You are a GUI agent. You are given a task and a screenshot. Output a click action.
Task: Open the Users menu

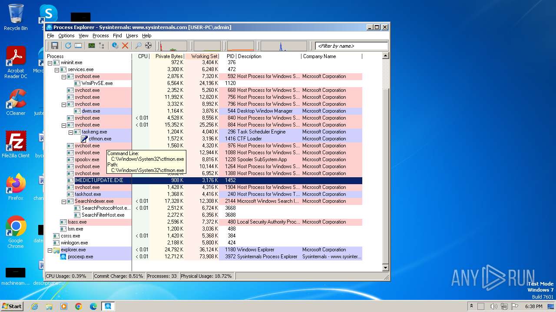pos(132,36)
